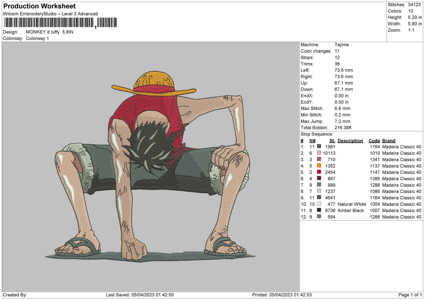Click the Tajima machine name
This screenshot has width=425, height=300.
pos(342,45)
